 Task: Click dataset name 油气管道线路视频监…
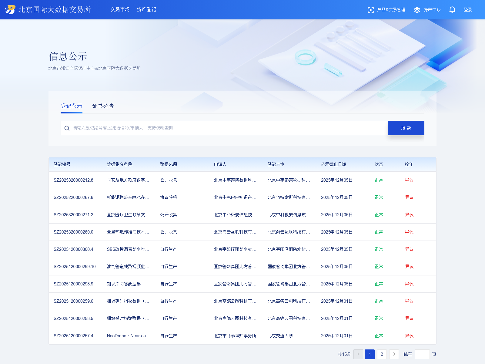[x=128, y=267]
